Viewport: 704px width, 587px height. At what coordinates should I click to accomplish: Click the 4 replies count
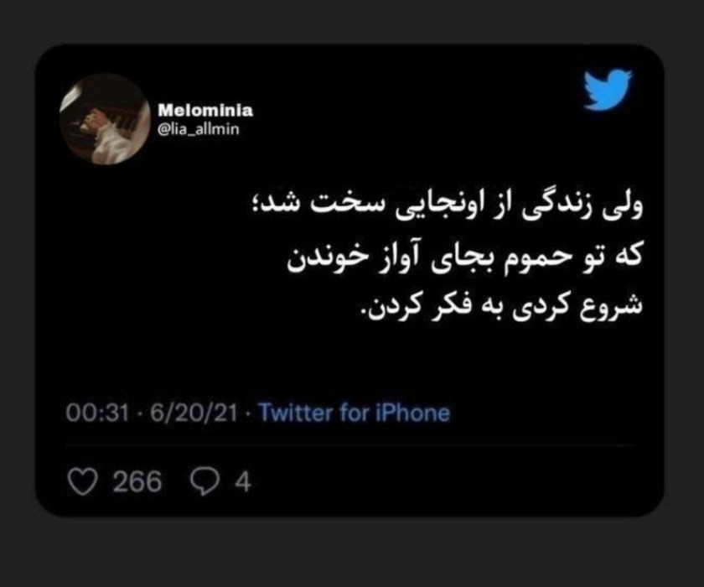pyautogui.click(x=242, y=482)
